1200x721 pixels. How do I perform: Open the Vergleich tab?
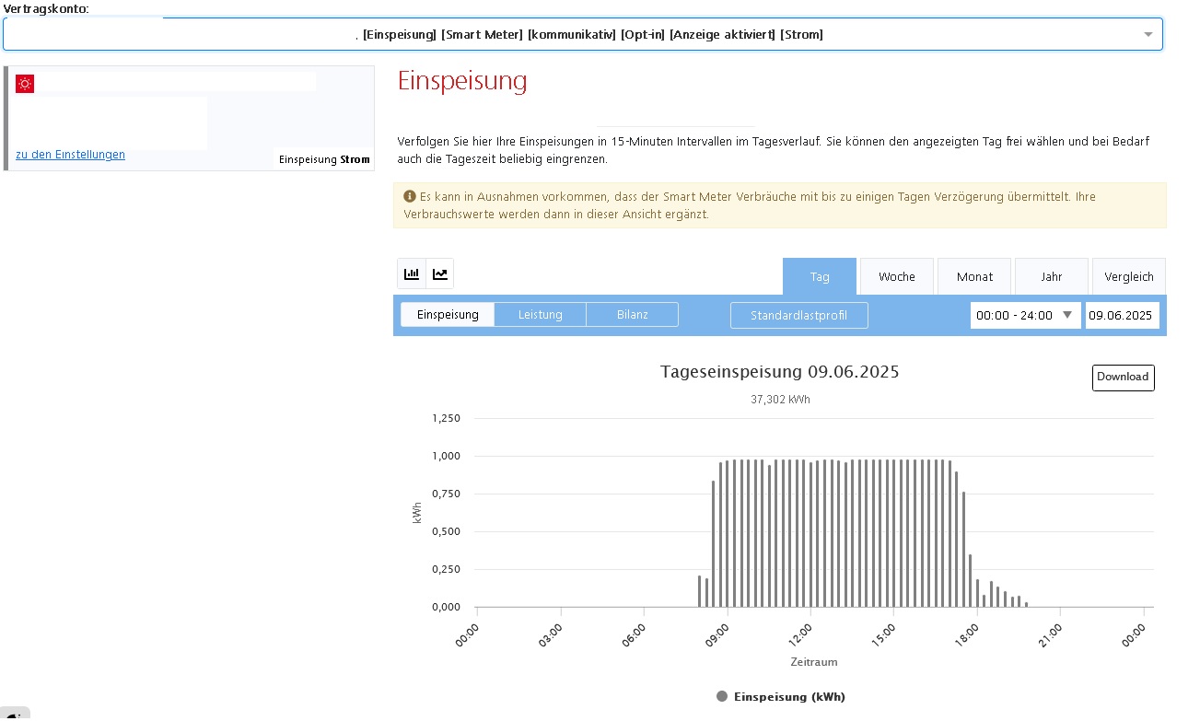point(1129,276)
